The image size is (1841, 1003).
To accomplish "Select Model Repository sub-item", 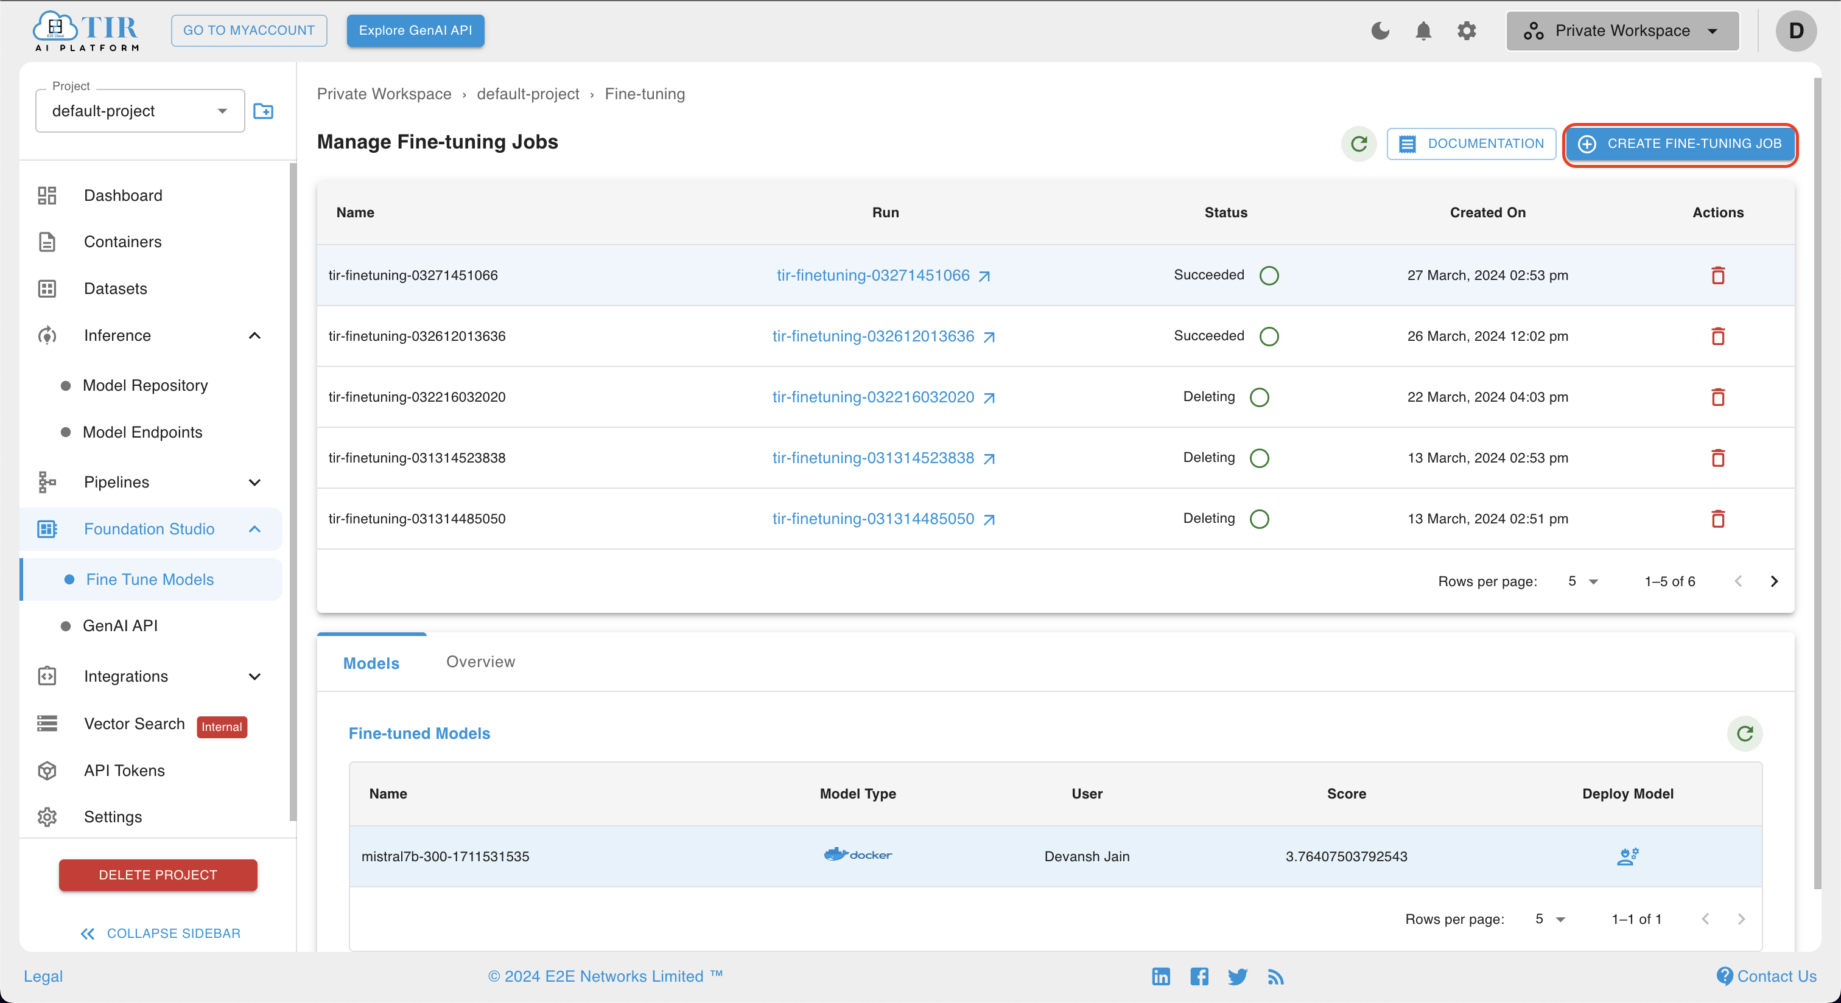I will [x=145, y=385].
